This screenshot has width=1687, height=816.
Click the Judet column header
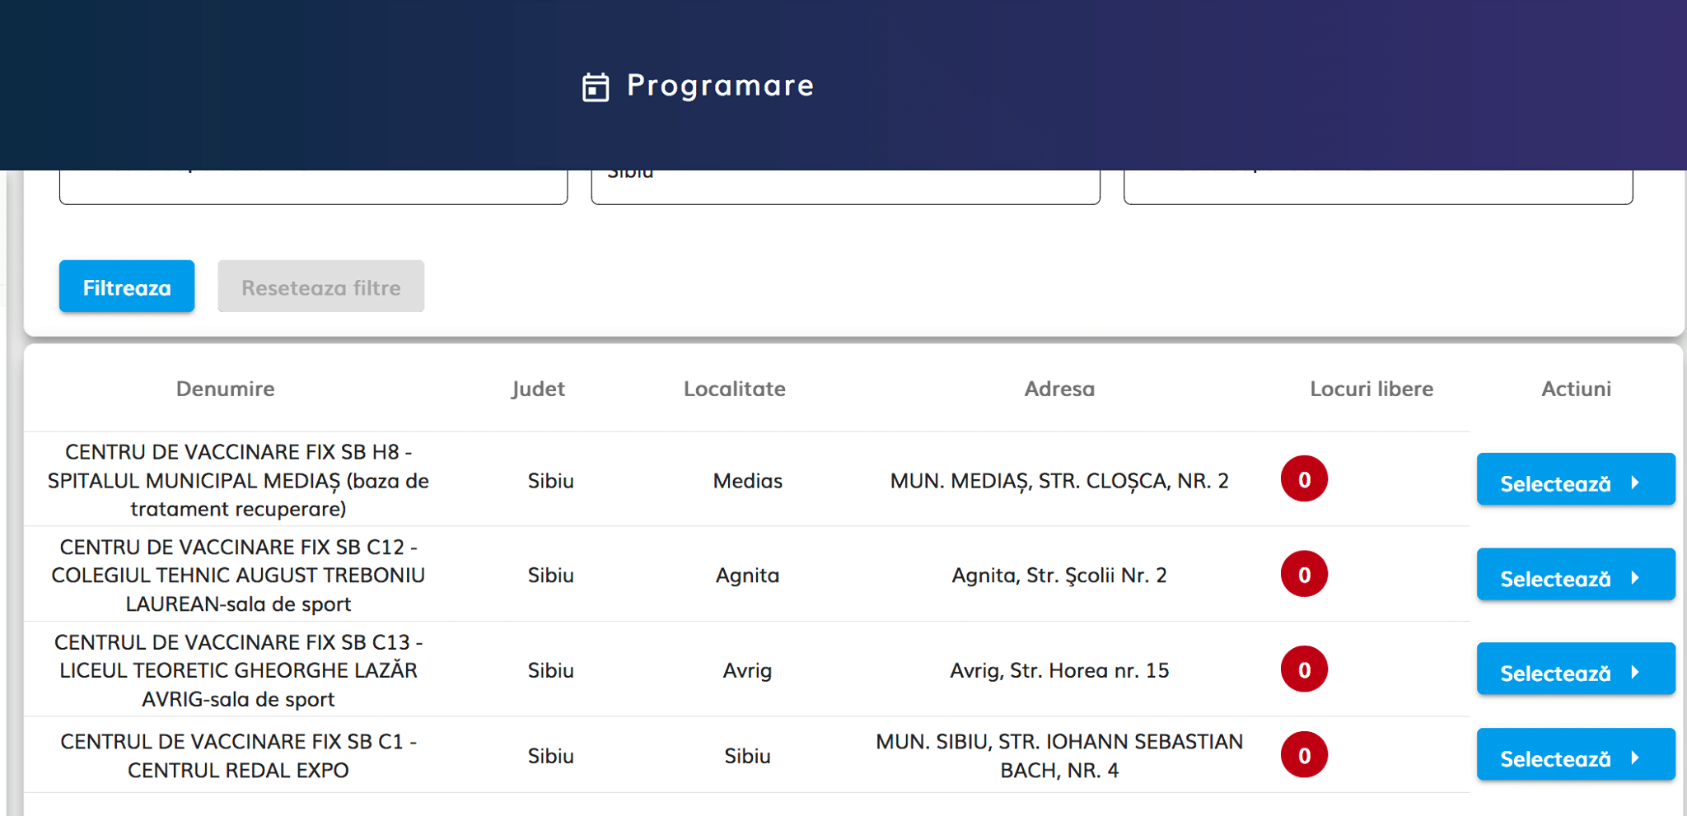click(x=538, y=389)
